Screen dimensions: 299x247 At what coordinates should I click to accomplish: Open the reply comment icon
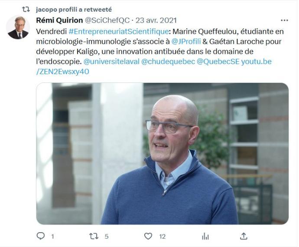coord(41,236)
